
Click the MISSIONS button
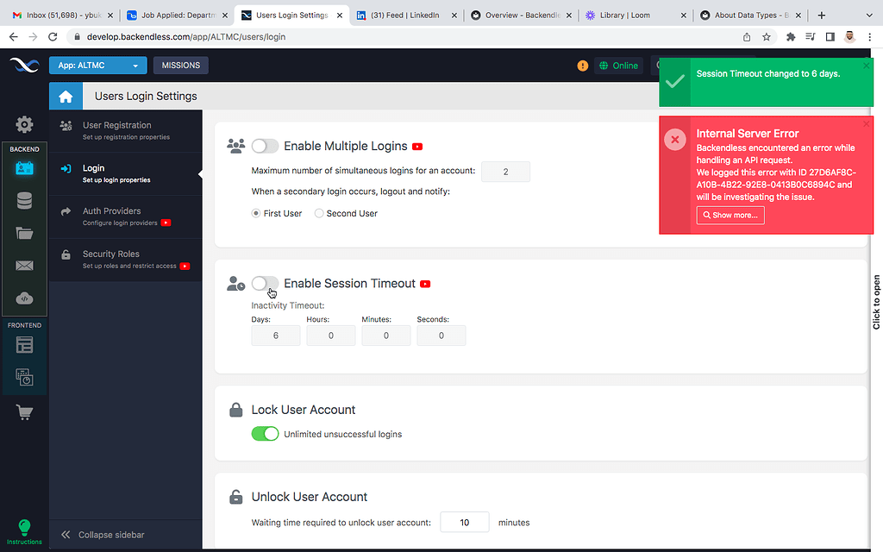coord(180,66)
